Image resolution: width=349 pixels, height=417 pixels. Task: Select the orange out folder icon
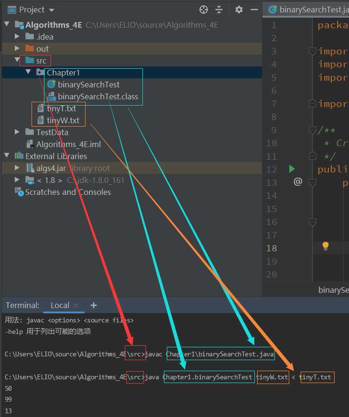click(x=30, y=48)
